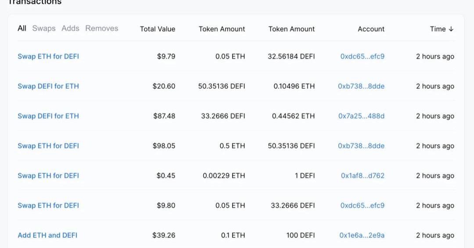
Task: Open the $9.79 Swap ETH for DEFI transaction
Action: point(48,57)
